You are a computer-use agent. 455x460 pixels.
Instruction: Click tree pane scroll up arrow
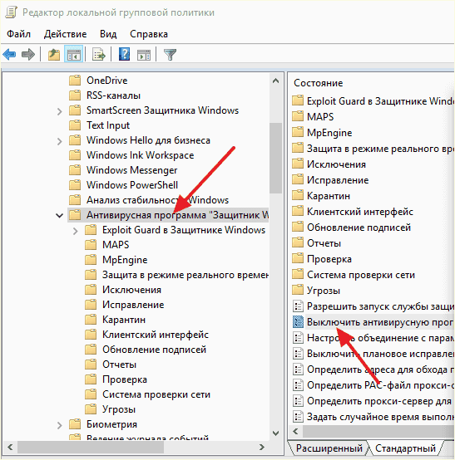tap(275, 81)
